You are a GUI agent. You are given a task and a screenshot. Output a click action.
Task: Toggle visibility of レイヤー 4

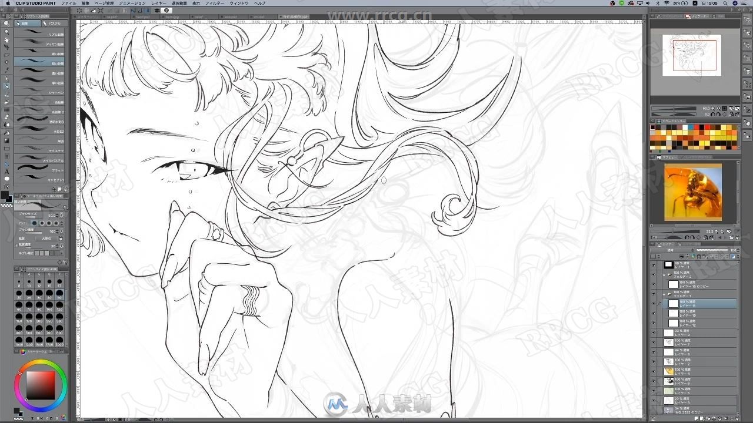coord(653,371)
